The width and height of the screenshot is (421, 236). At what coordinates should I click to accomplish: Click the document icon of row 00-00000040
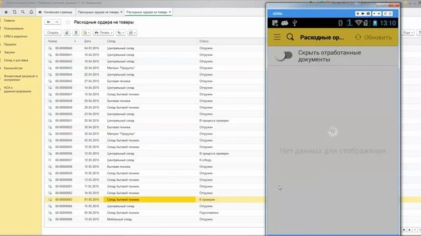click(x=50, y=48)
